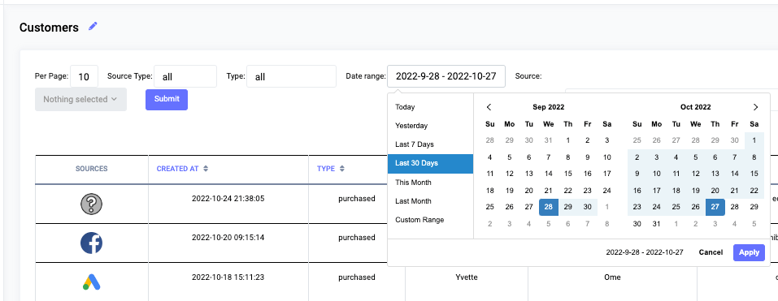Select September 1 in the calendar
The image size is (778, 301).
tap(568, 140)
